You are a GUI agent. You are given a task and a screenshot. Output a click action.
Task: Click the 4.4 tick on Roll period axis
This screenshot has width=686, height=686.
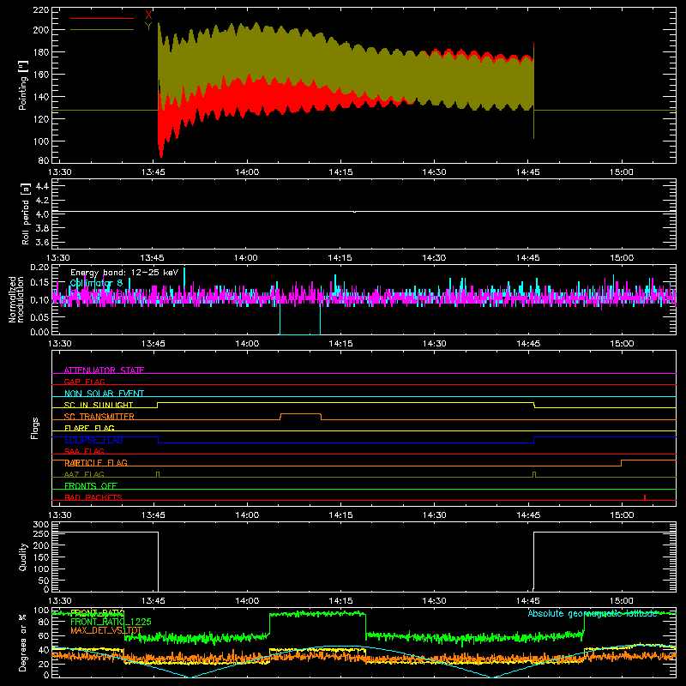pyautogui.click(x=42, y=186)
